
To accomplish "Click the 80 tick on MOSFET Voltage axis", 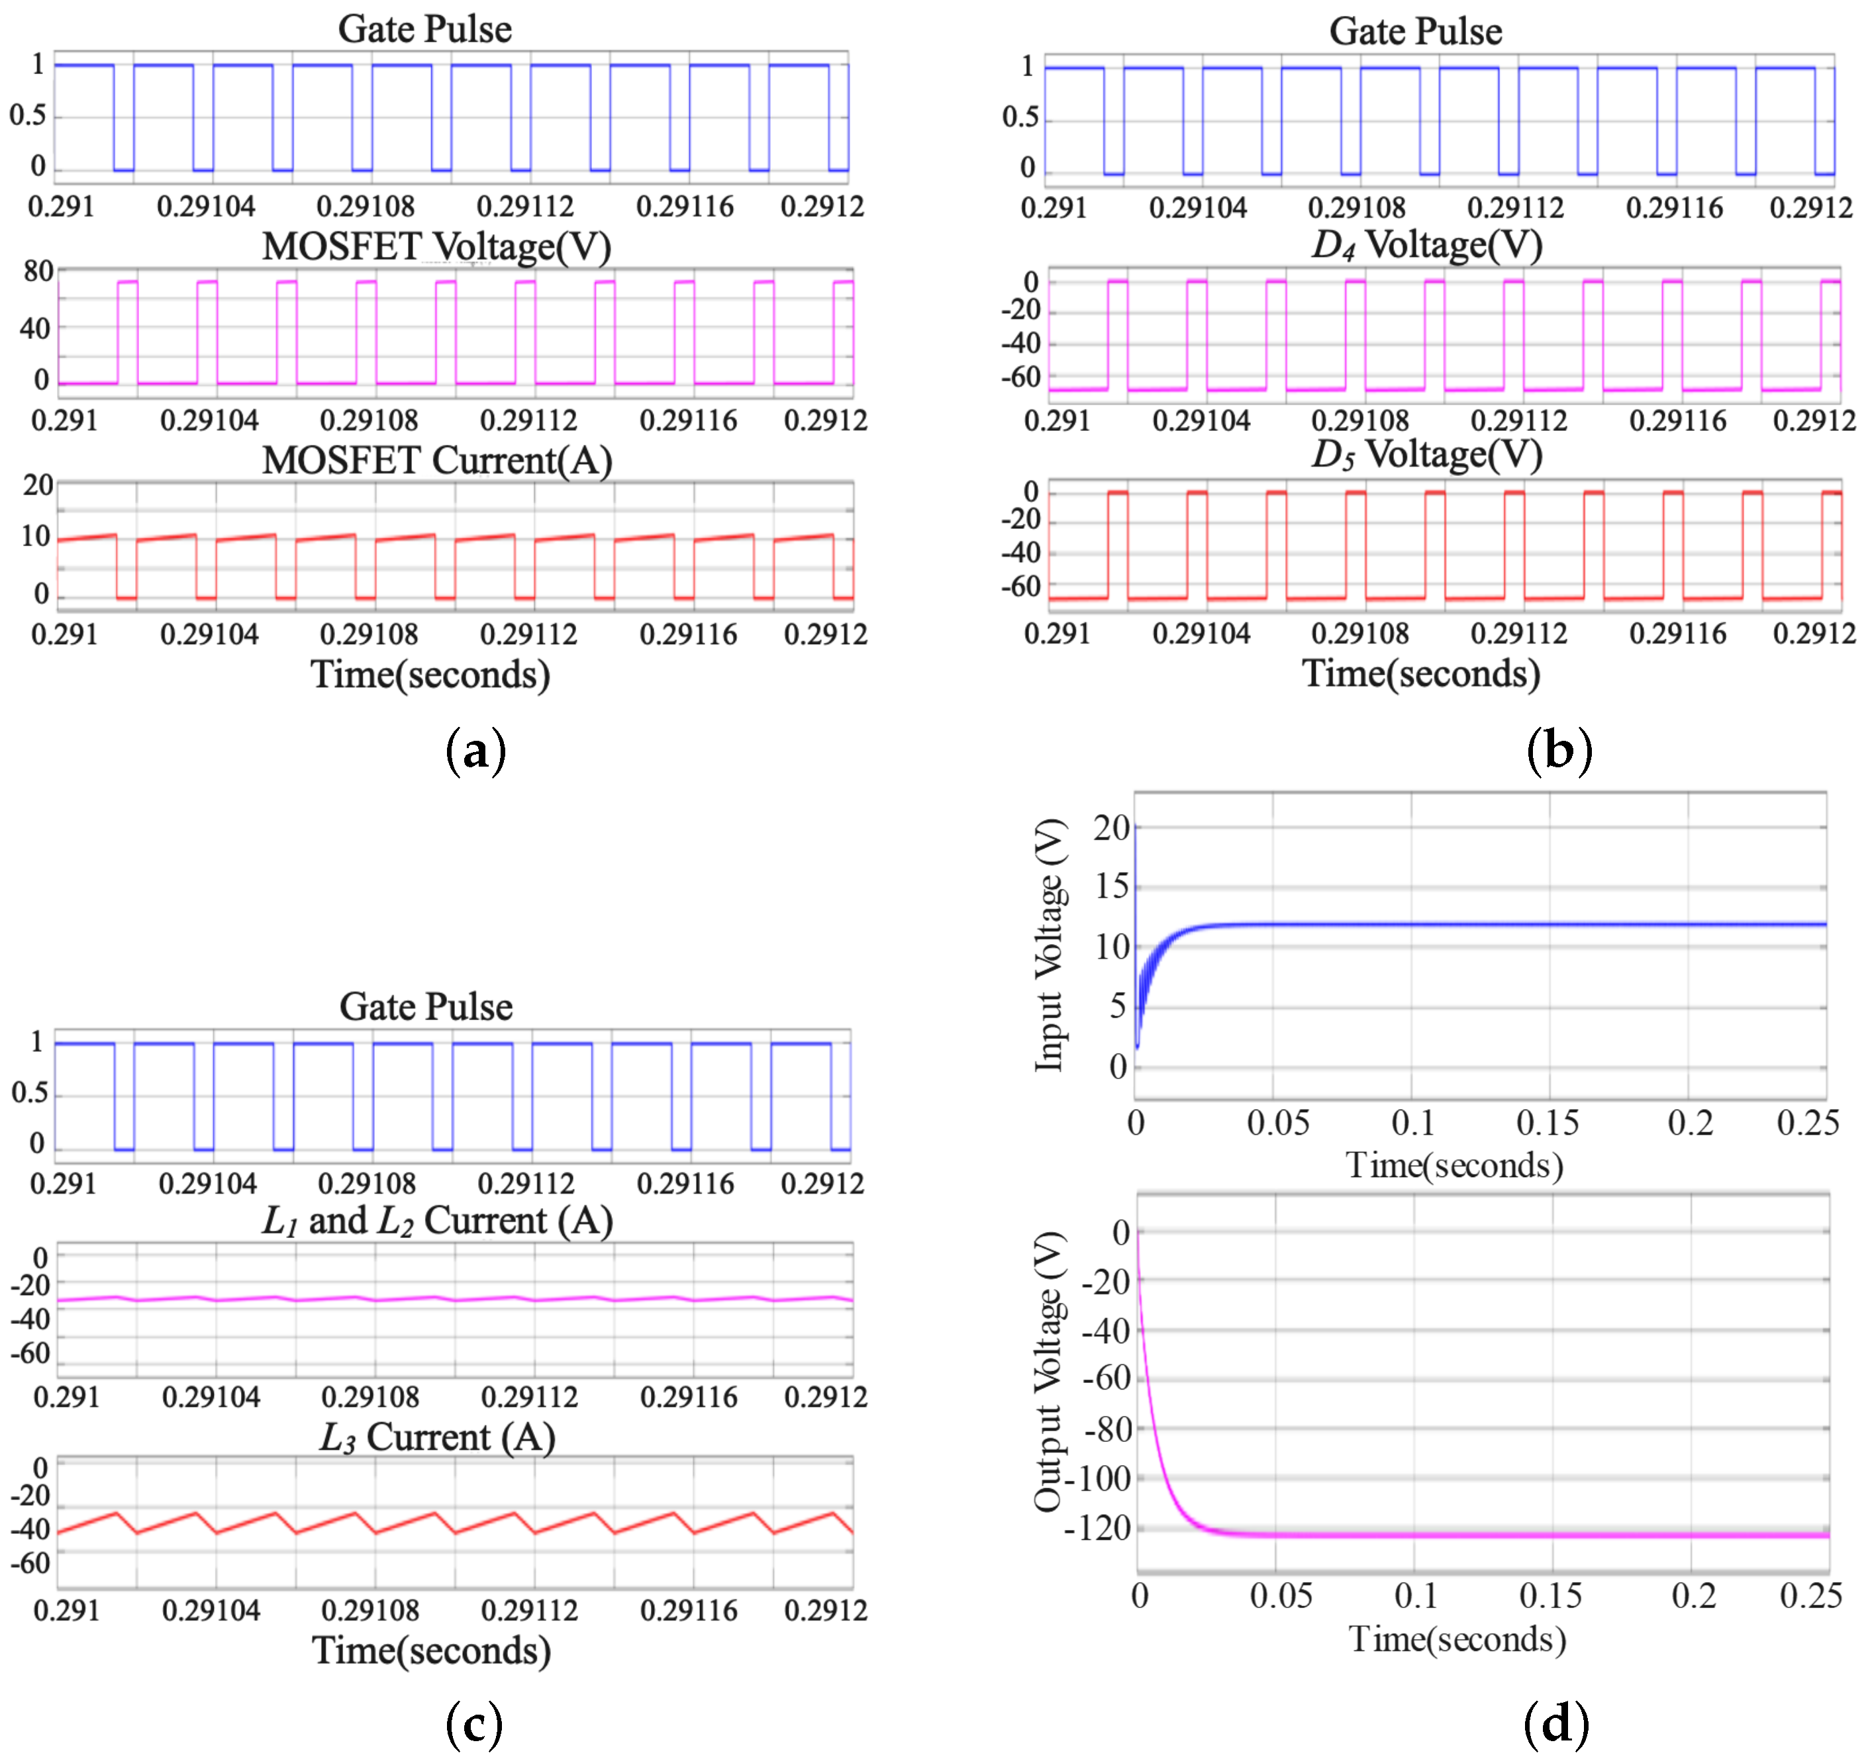I will coord(38,273).
